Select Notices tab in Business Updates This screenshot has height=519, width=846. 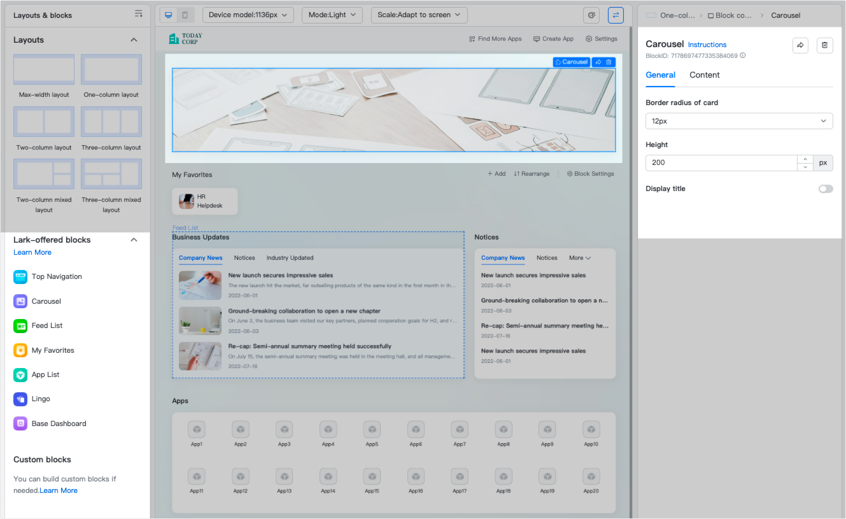click(x=244, y=258)
